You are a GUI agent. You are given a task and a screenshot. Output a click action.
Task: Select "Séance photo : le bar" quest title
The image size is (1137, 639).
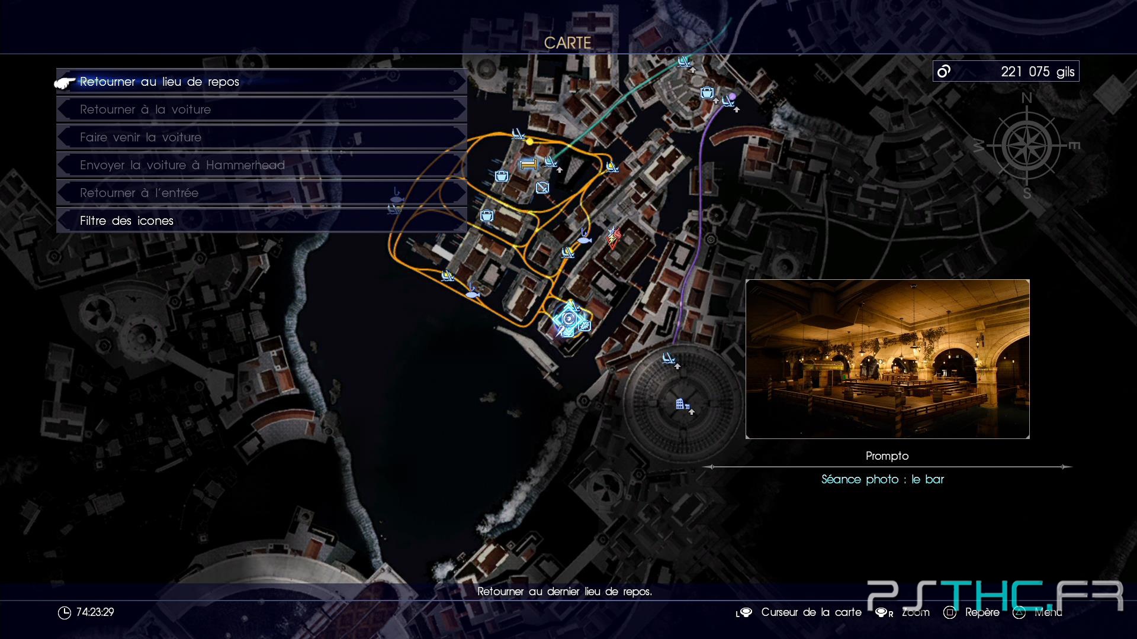coord(883,479)
